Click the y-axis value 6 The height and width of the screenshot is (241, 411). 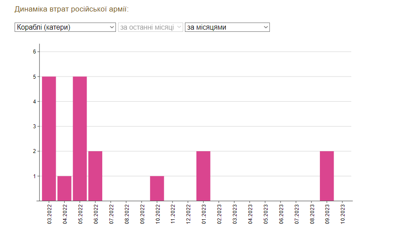coord(35,52)
